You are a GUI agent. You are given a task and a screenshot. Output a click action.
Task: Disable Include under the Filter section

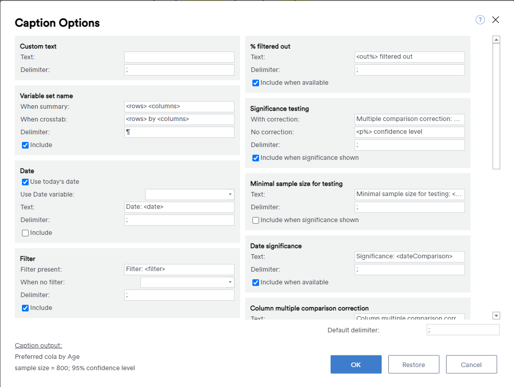tap(25, 307)
